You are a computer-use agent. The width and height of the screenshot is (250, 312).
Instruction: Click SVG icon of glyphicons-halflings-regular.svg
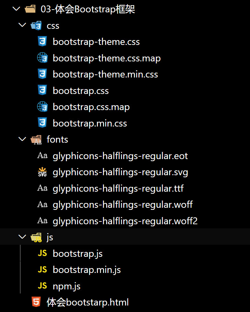(42, 172)
